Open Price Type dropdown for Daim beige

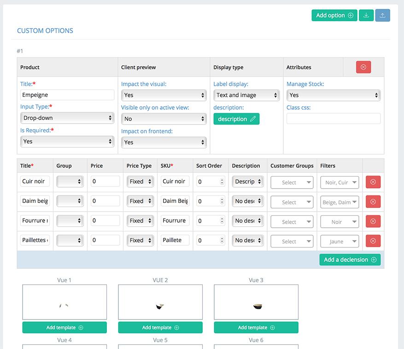pos(140,201)
